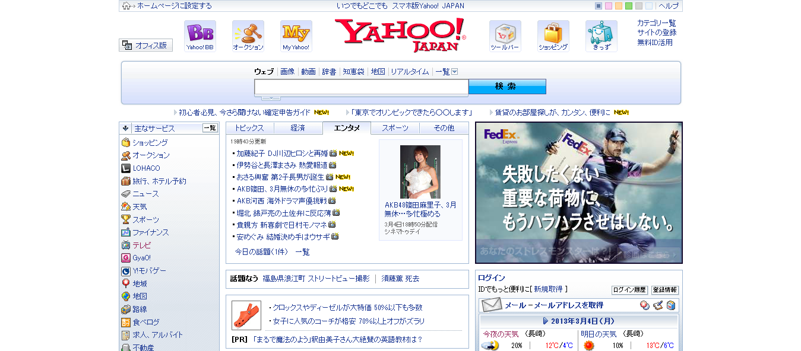This screenshot has height=351, width=801.
Task: Click the 旅行、ホテル予約 suitcase icon
Action: coord(126,181)
